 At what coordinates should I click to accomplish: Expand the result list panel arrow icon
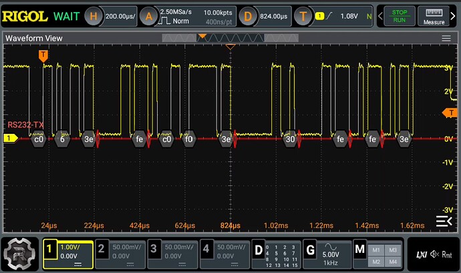(444, 221)
